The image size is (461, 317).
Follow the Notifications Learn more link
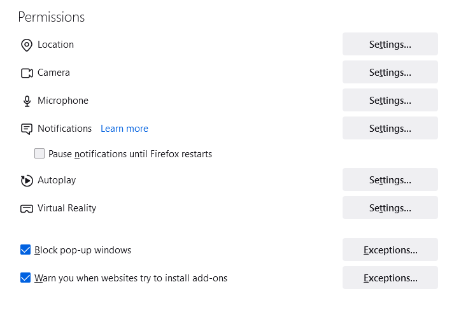(124, 129)
